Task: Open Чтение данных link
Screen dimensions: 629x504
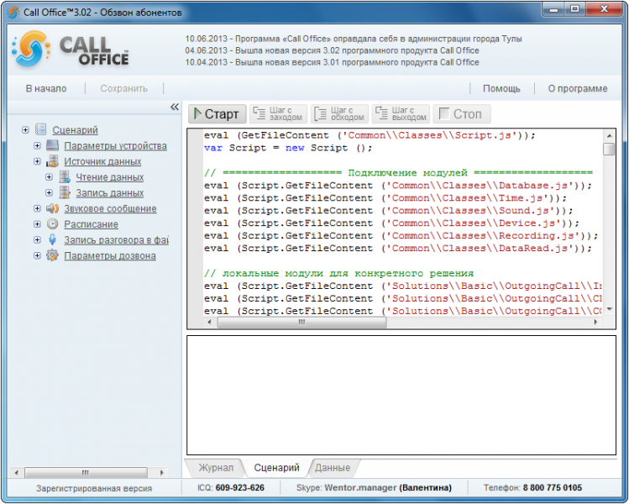Action: 110,177
